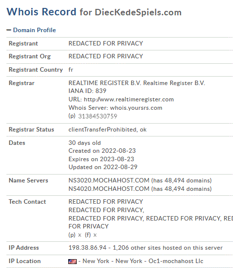233x268 pixels.
Task: Click the Oc1-mochahost Llc location text
Action: 176,261
